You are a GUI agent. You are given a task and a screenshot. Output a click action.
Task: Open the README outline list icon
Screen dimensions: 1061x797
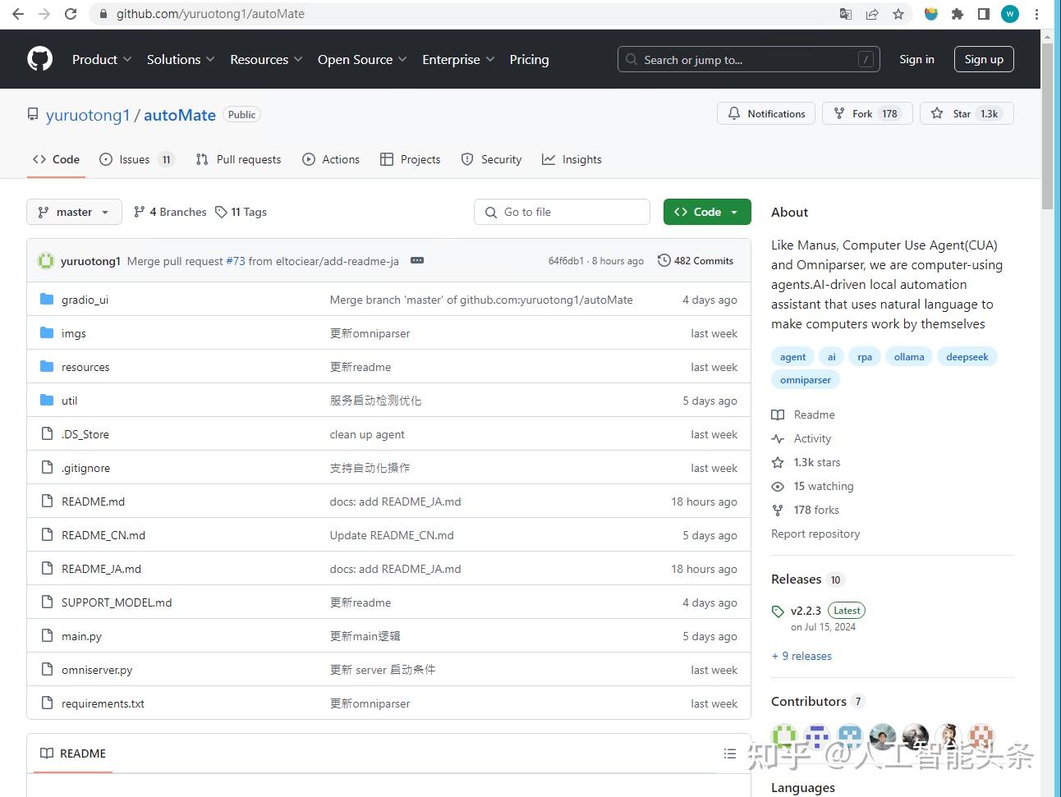[x=730, y=753]
